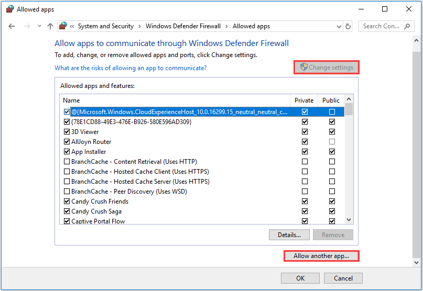Uncheck the 3D Viewer app checkbox

67,132
